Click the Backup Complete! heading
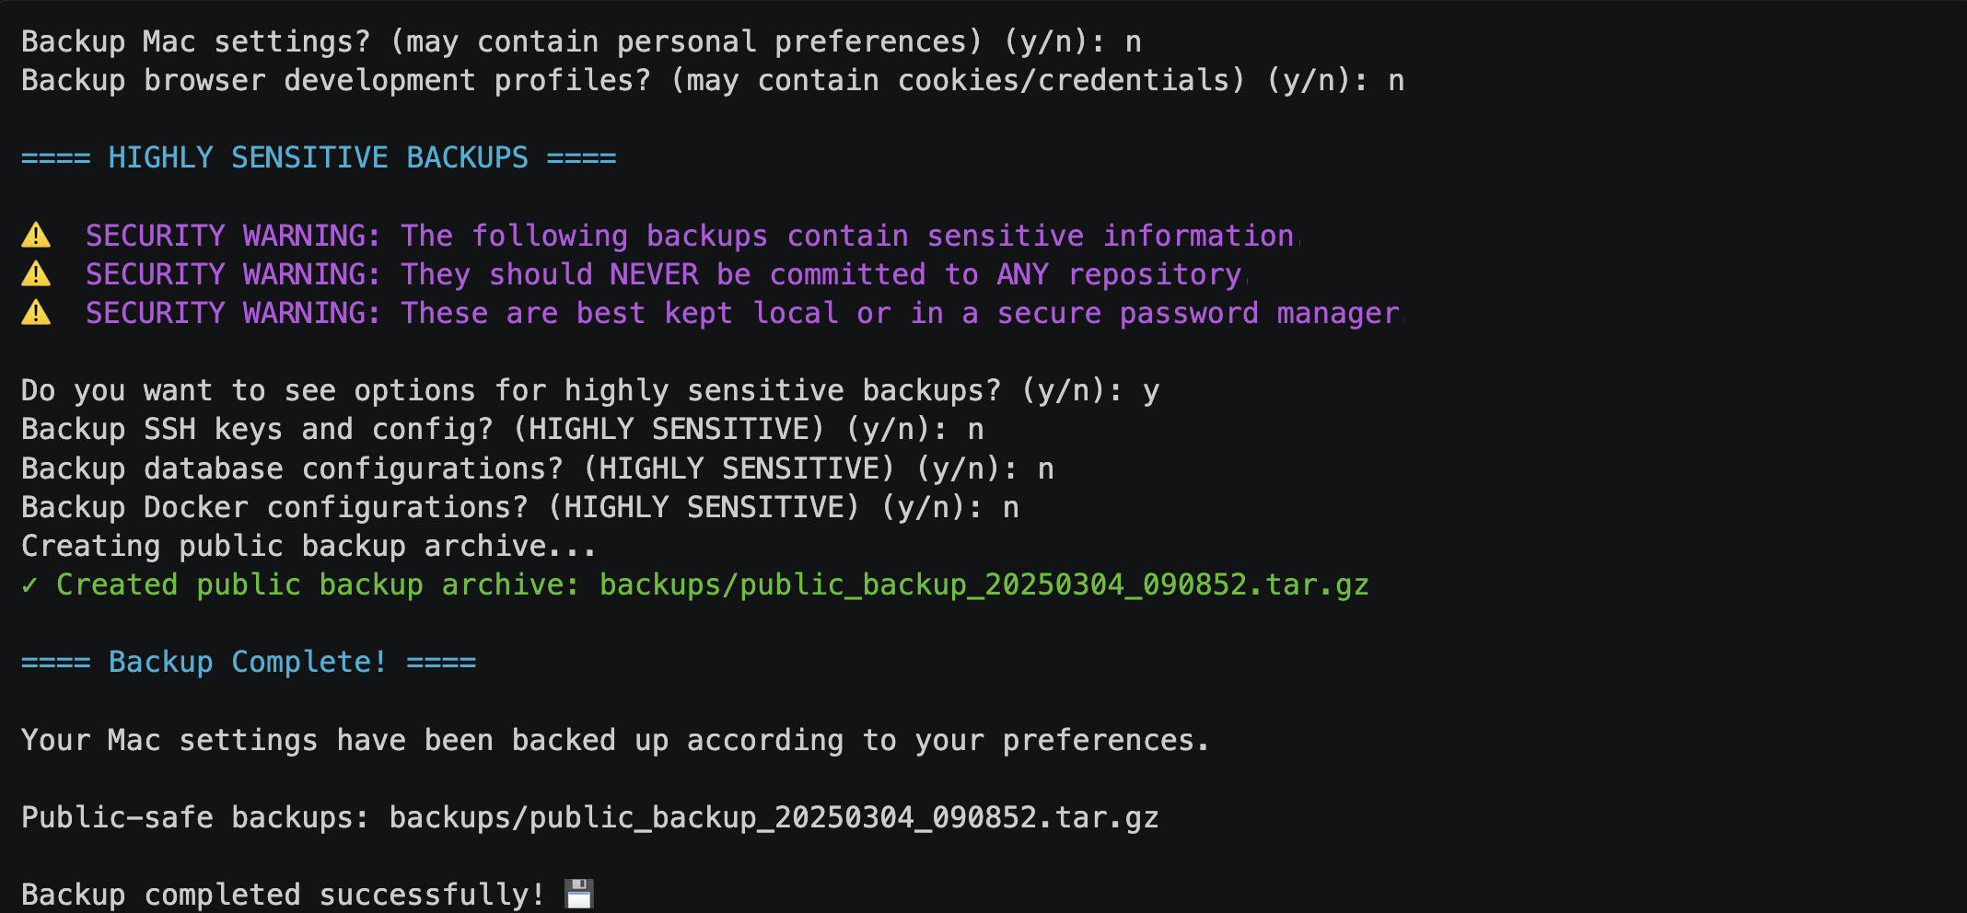 pos(249,662)
